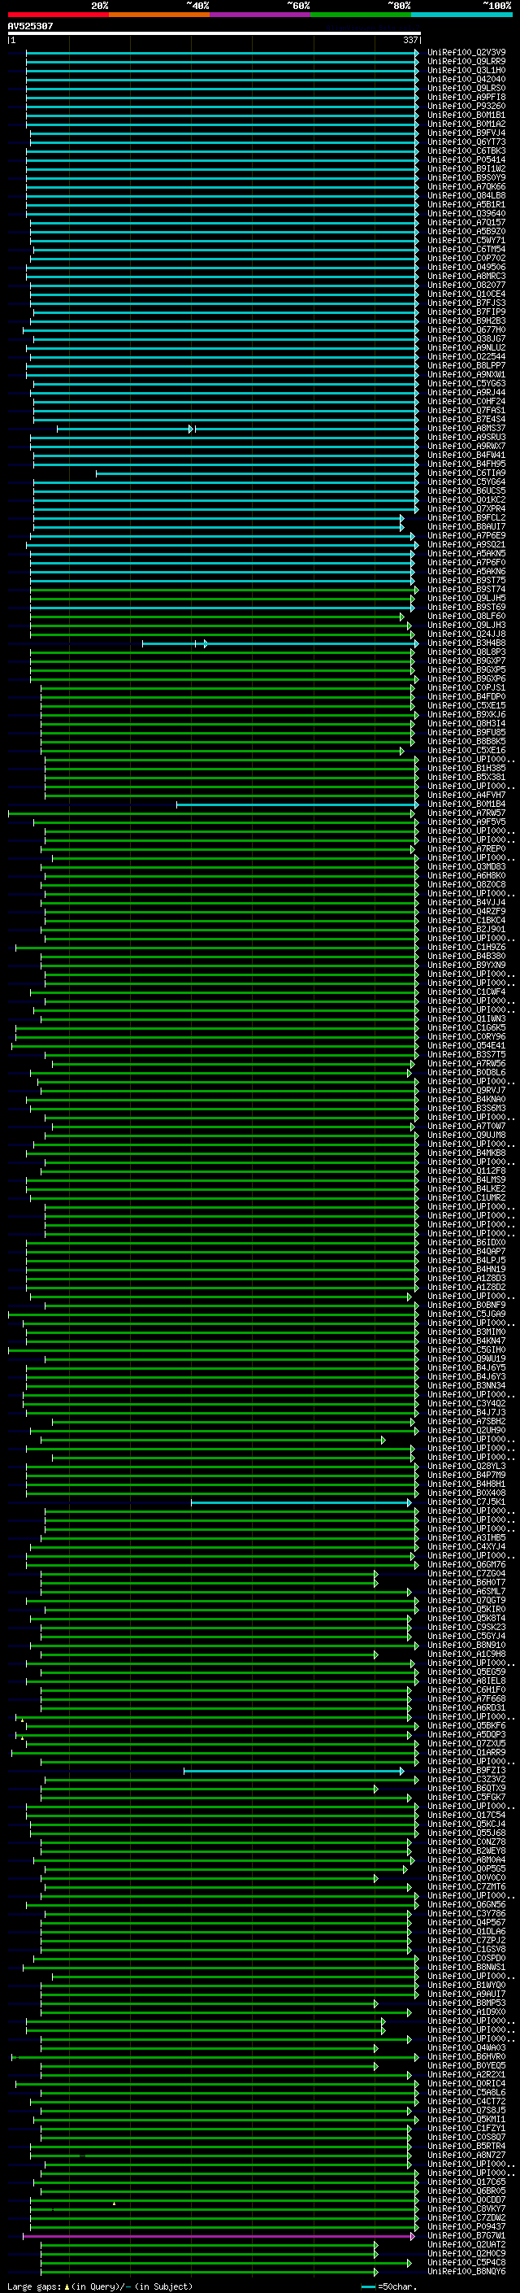Select label UniRef100_Q5KCJ4

pos(466,1824)
